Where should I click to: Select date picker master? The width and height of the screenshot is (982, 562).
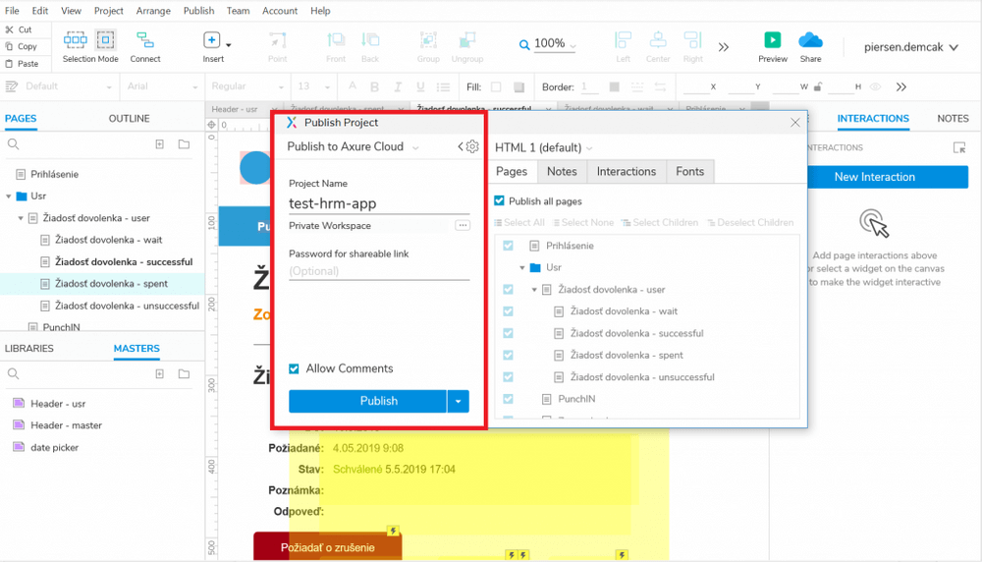(x=54, y=447)
